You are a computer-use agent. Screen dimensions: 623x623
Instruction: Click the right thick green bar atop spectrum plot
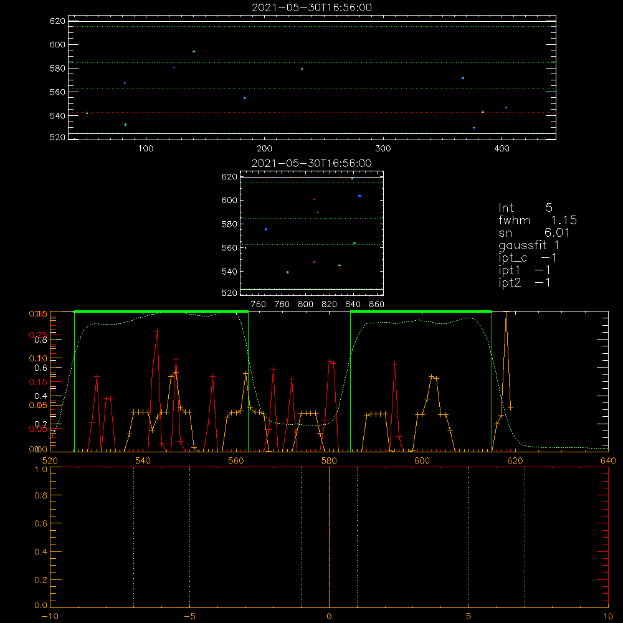(421, 312)
